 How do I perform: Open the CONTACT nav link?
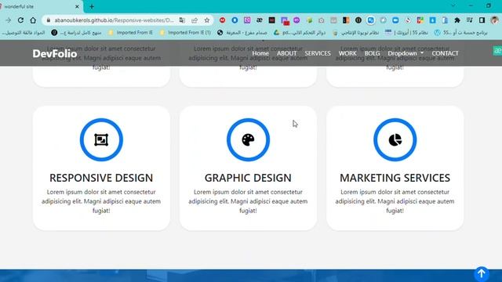pos(445,53)
